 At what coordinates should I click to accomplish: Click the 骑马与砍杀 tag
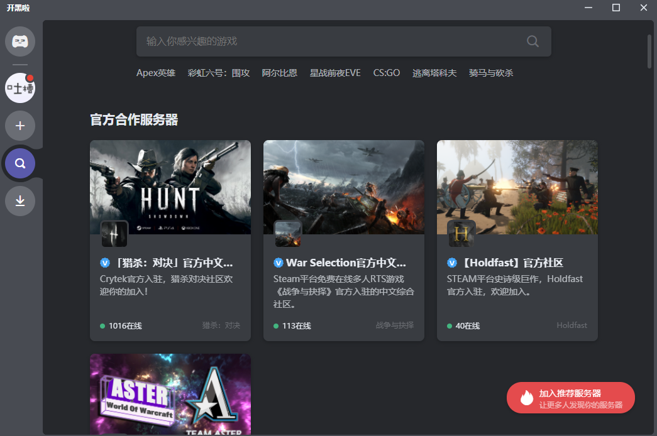pyautogui.click(x=490, y=73)
